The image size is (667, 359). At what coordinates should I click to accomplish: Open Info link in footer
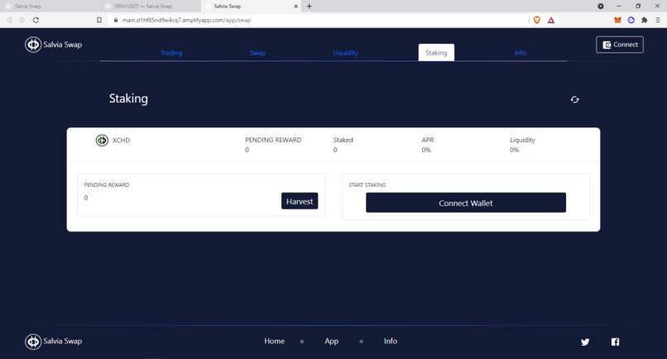[391, 341]
